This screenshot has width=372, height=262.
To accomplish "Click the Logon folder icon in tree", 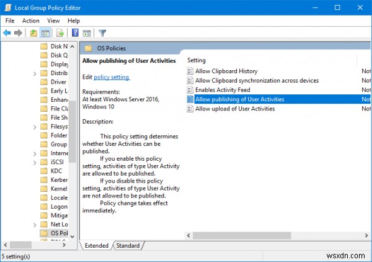I will (44, 206).
